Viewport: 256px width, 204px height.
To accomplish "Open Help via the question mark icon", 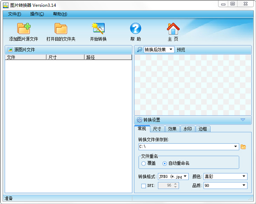I will point(136,29).
